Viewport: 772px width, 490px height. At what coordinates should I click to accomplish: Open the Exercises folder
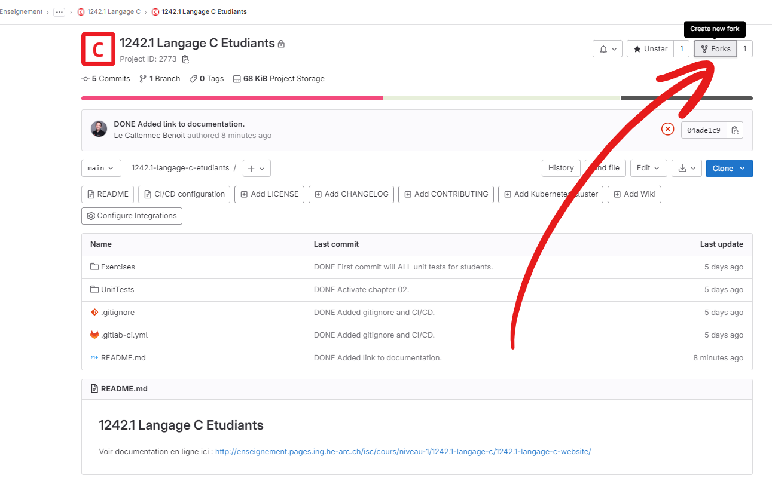(x=118, y=267)
